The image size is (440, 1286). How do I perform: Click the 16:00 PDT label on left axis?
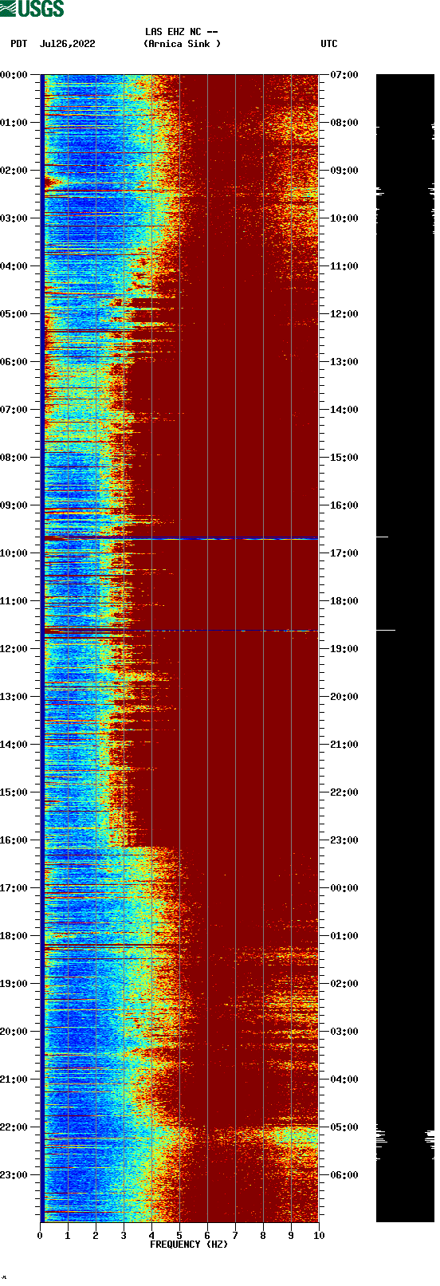pos(14,840)
